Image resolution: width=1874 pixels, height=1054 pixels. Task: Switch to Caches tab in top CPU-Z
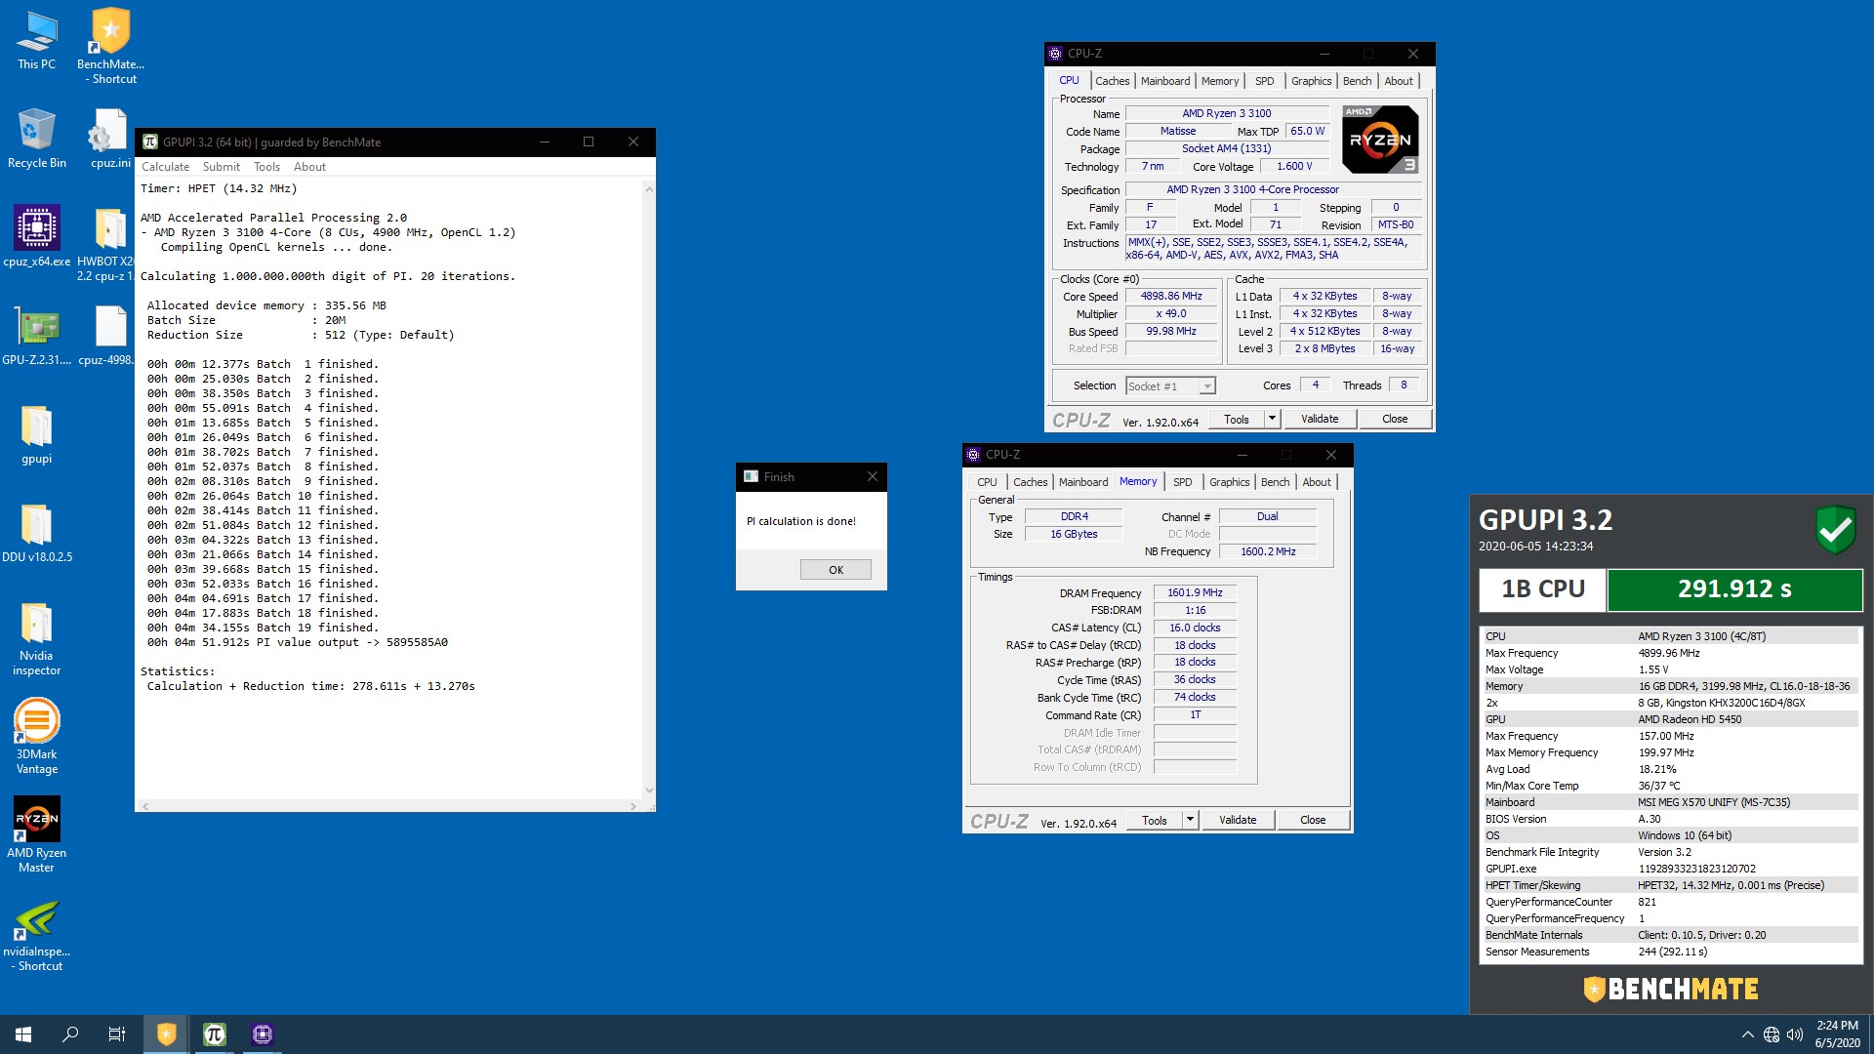pos(1112,81)
